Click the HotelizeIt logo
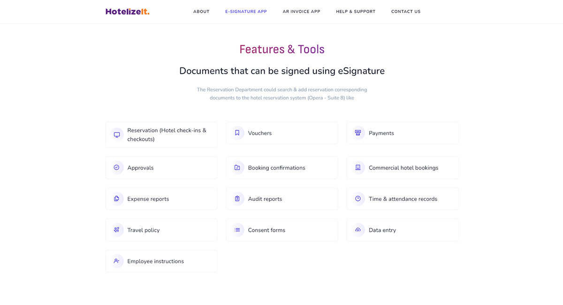Image resolution: width=563 pixels, height=305 pixels. pos(127,12)
